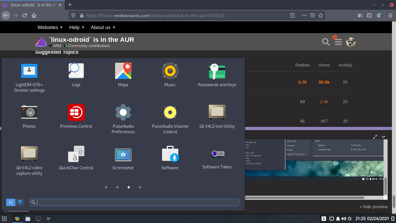Toggle Firefox sidebar view
The image size is (396, 223).
[x=369, y=15]
